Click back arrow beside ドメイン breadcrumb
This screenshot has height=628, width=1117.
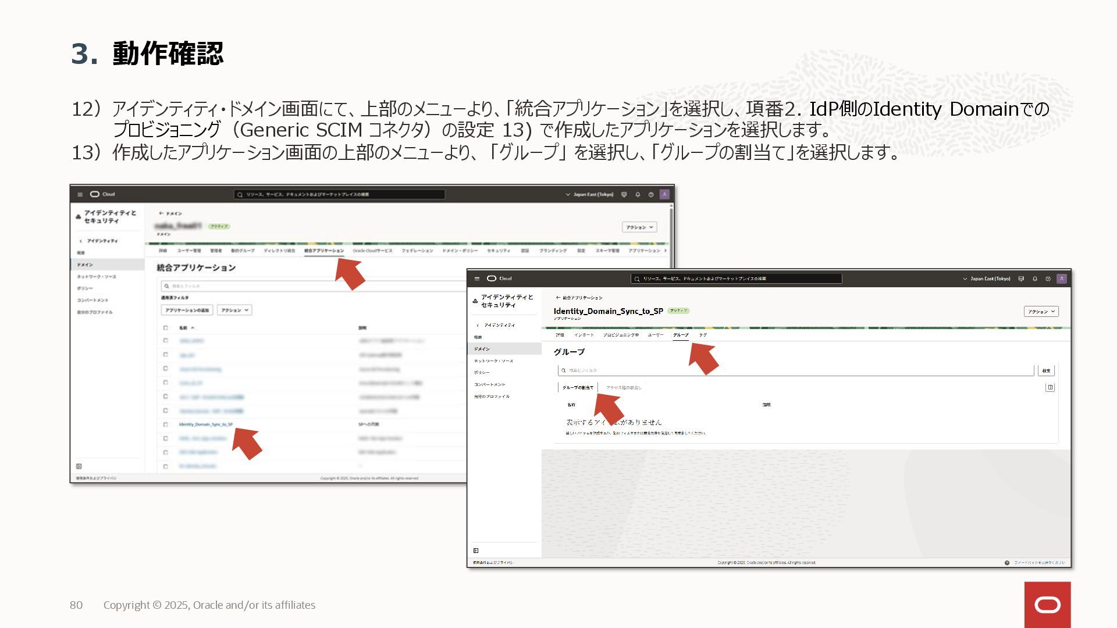point(161,213)
